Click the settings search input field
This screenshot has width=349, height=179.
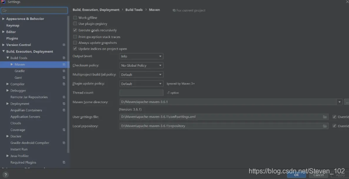pos(34,10)
